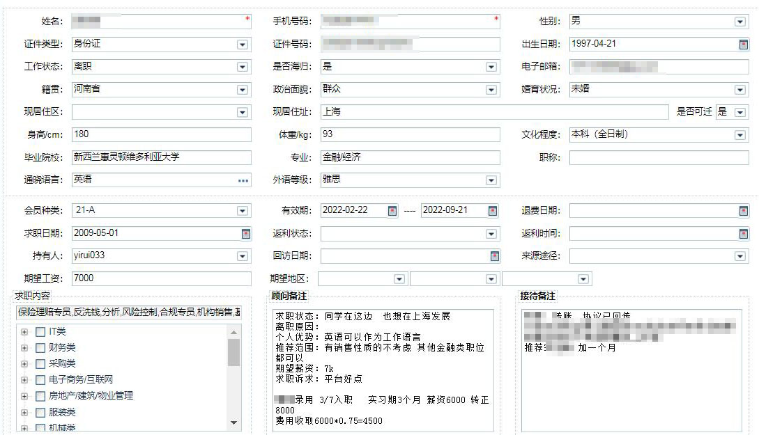
Task: Open the 工作状态 dropdown showing 离职
Action: click(x=242, y=68)
